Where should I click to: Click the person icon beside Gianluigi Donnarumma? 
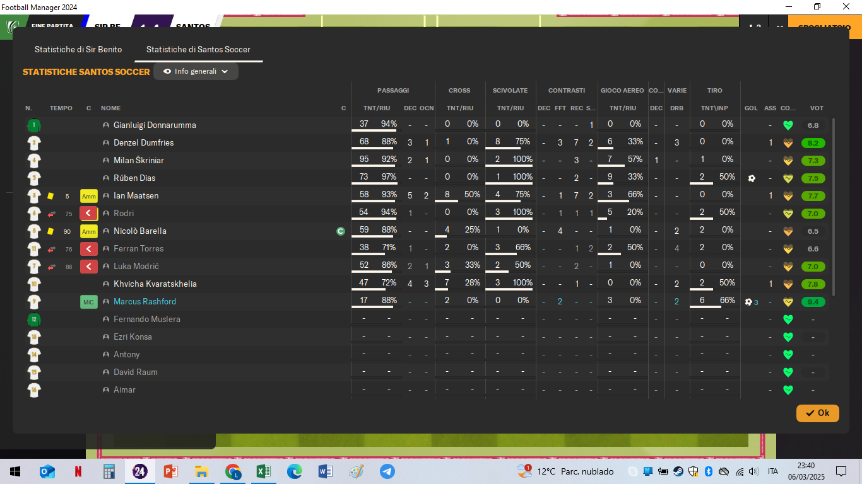(106, 125)
